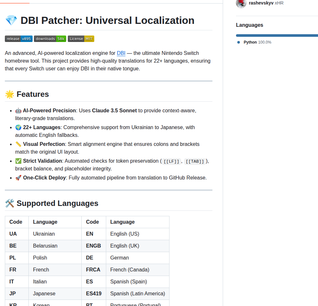Click the 'Claude 3.5 Sonnet' bold text
Image resolution: width=318 pixels, height=306 pixels.
(x=114, y=110)
